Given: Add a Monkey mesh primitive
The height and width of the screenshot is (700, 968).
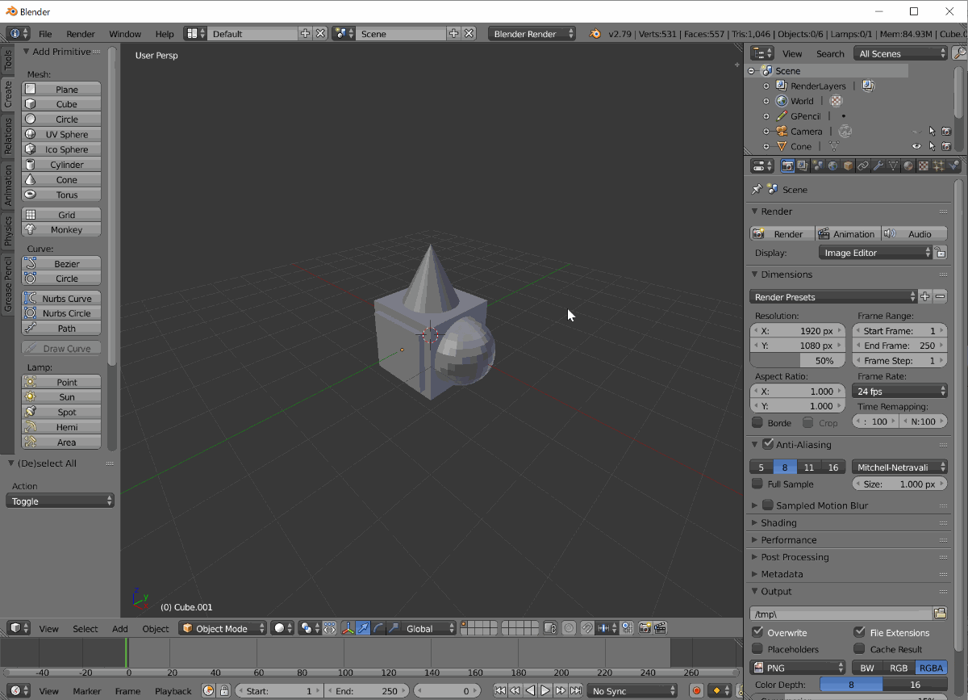Looking at the screenshot, I should 61,229.
